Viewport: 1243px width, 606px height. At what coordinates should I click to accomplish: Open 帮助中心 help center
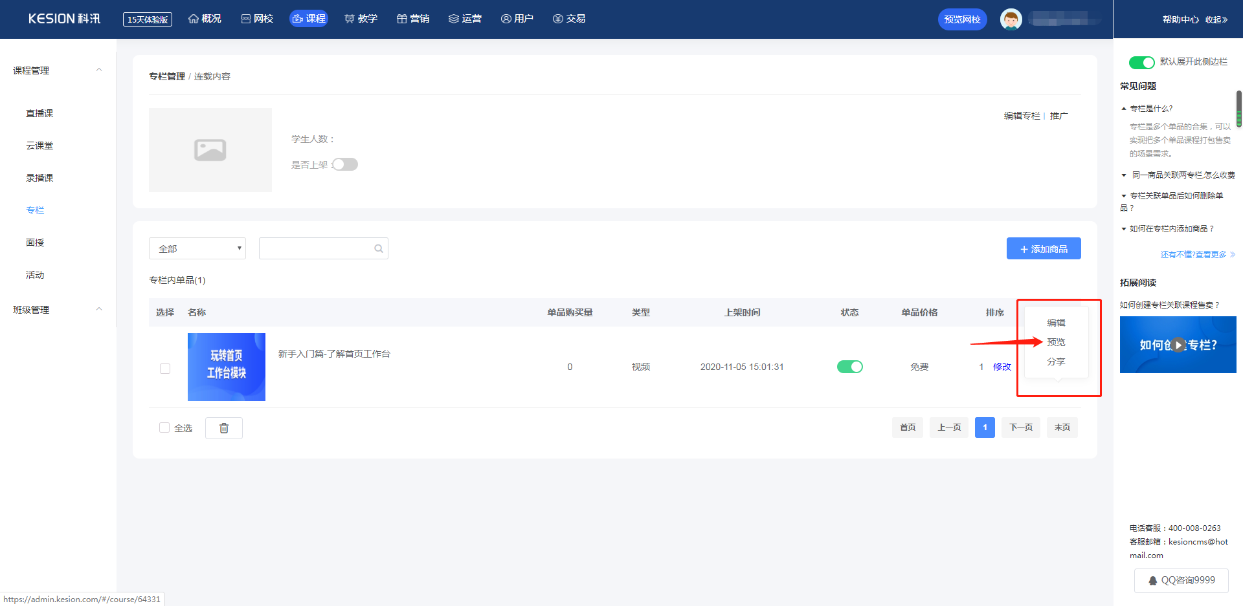tap(1180, 19)
